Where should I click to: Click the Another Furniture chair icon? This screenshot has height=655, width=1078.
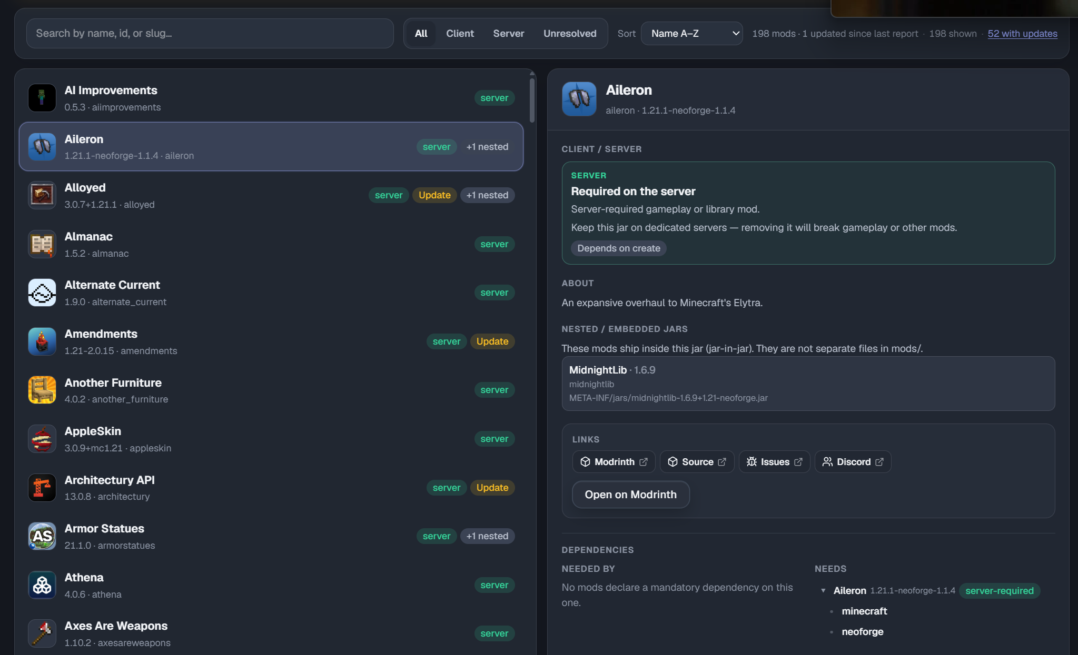pyautogui.click(x=42, y=390)
